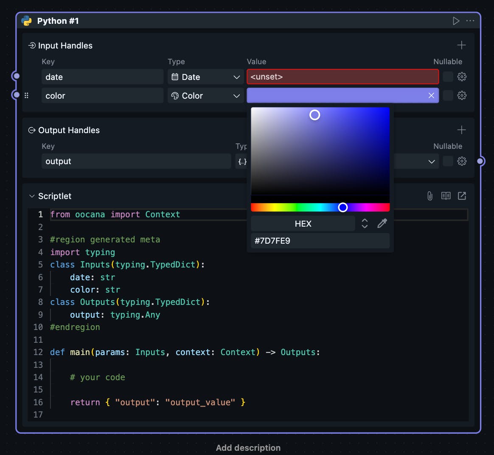The width and height of the screenshot is (494, 455).
Task: Click the #7D7FE9 hex input field
Action: tap(320, 241)
